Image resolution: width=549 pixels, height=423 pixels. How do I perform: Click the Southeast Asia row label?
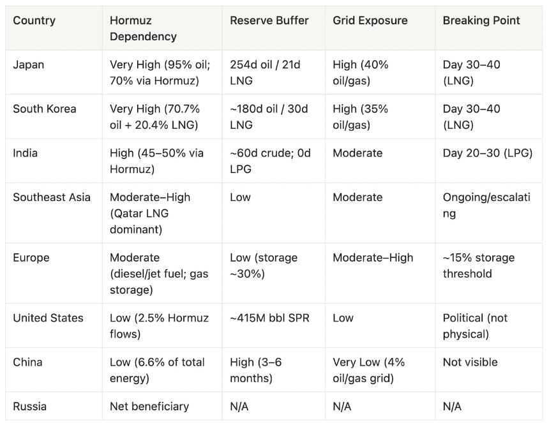coord(52,197)
